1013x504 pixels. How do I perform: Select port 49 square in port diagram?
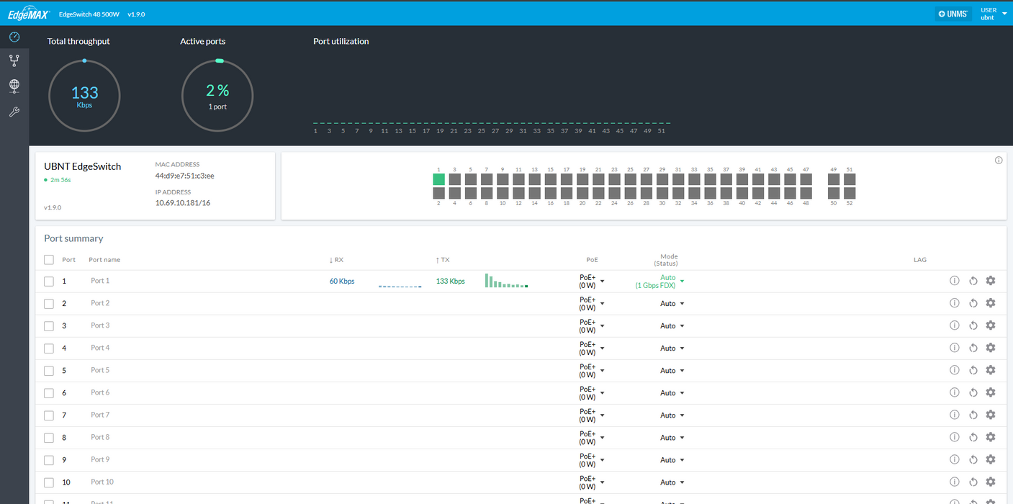click(834, 179)
